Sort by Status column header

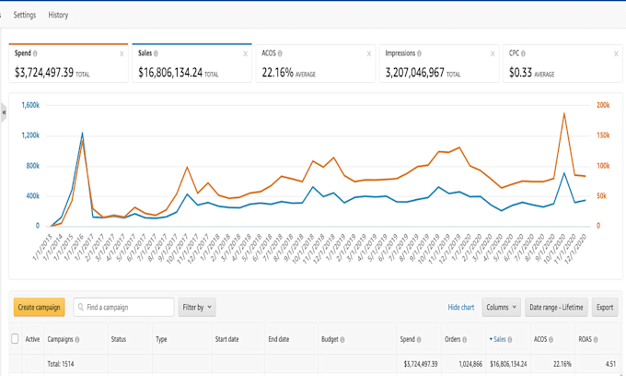tap(119, 339)
